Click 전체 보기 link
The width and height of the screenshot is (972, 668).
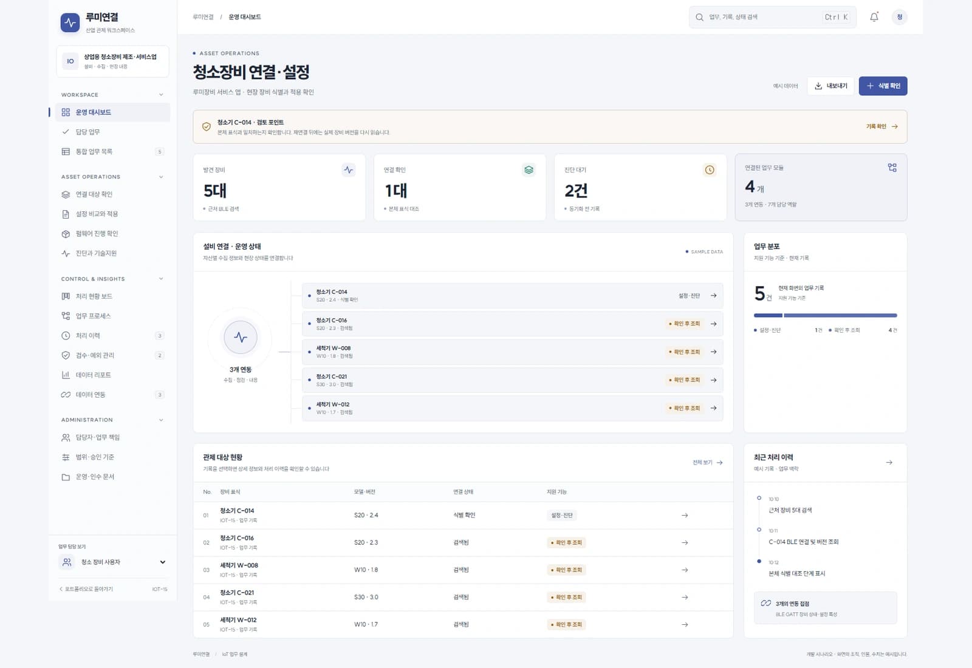[x=708, y=463]
